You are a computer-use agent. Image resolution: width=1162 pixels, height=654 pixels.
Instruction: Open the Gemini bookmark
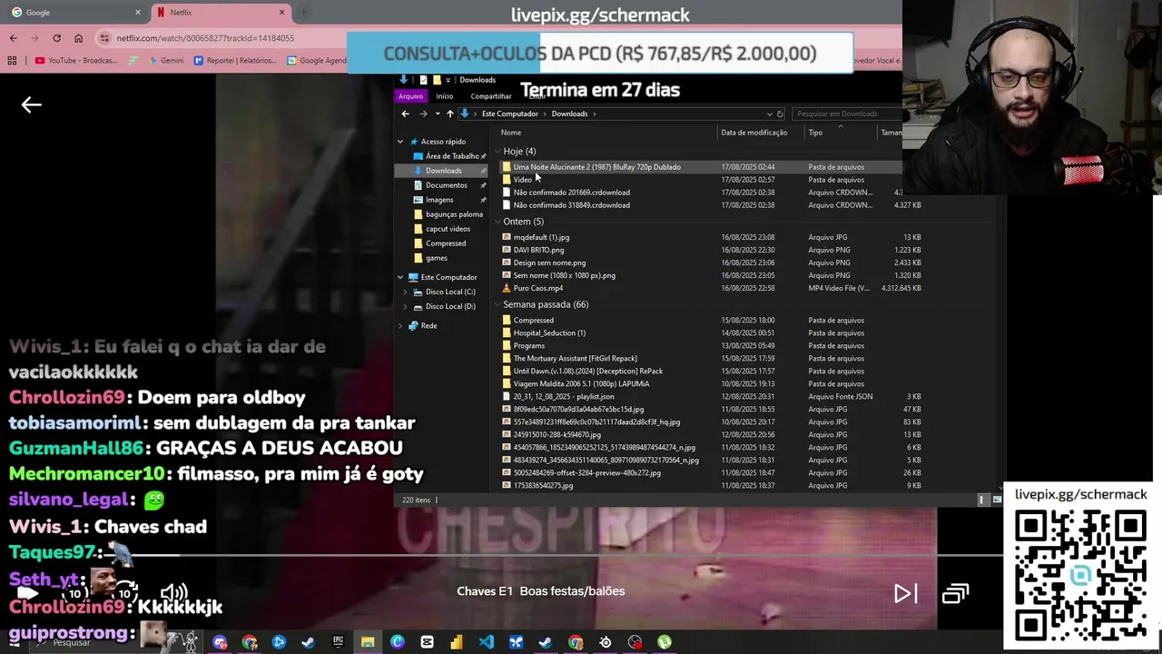164,61
